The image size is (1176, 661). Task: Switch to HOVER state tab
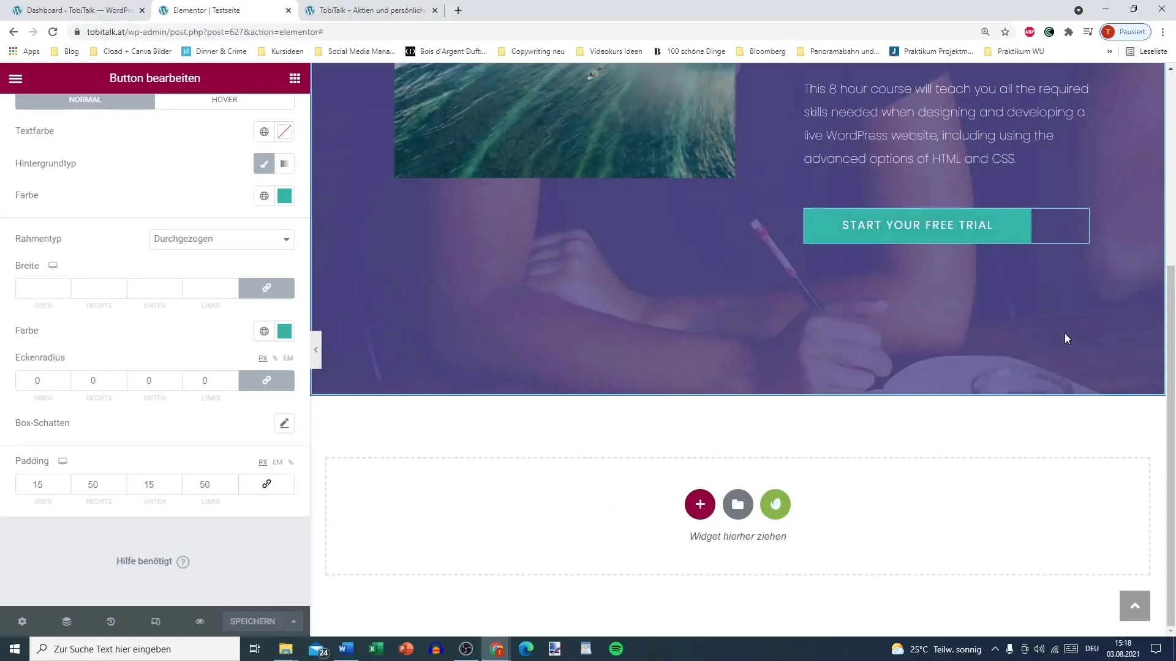[x=225, y=99]
